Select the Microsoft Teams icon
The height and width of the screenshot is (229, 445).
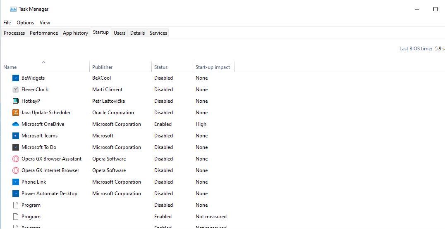pyautogui.click(x=16, y=136)
